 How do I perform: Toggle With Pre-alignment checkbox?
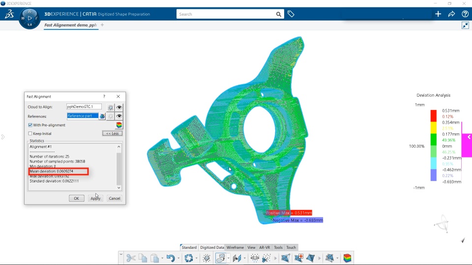coord(30,125)
